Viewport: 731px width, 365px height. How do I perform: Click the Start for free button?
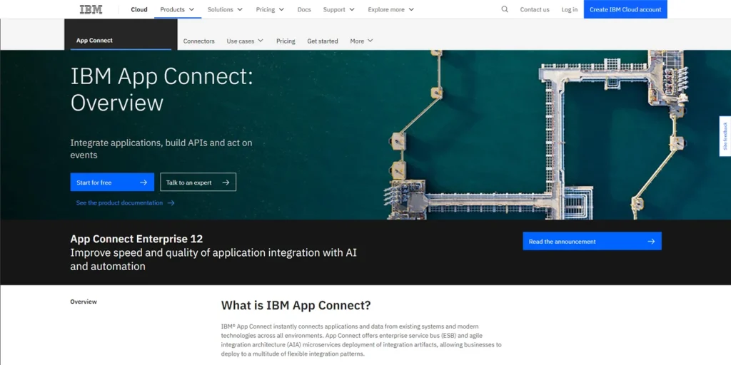(112, 182)
